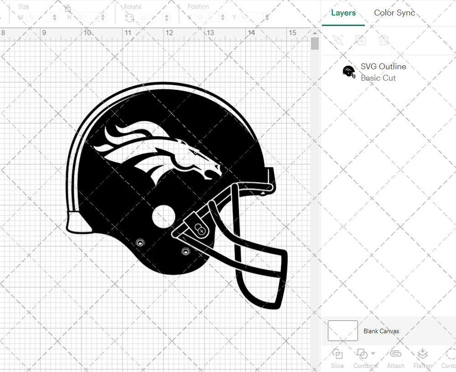The height and width of the screenshot is (372, 456).
Task: Click the Rotate value stepper arrows
Action: tap(167, 17)
